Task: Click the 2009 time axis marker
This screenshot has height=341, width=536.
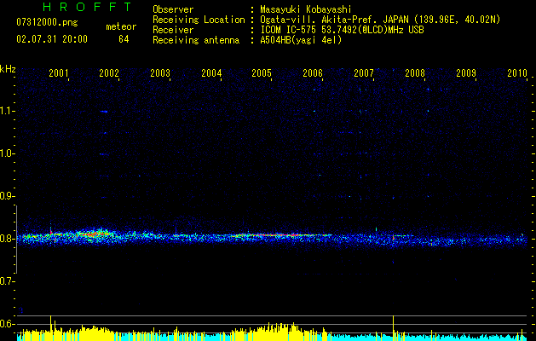Action: 466,73
